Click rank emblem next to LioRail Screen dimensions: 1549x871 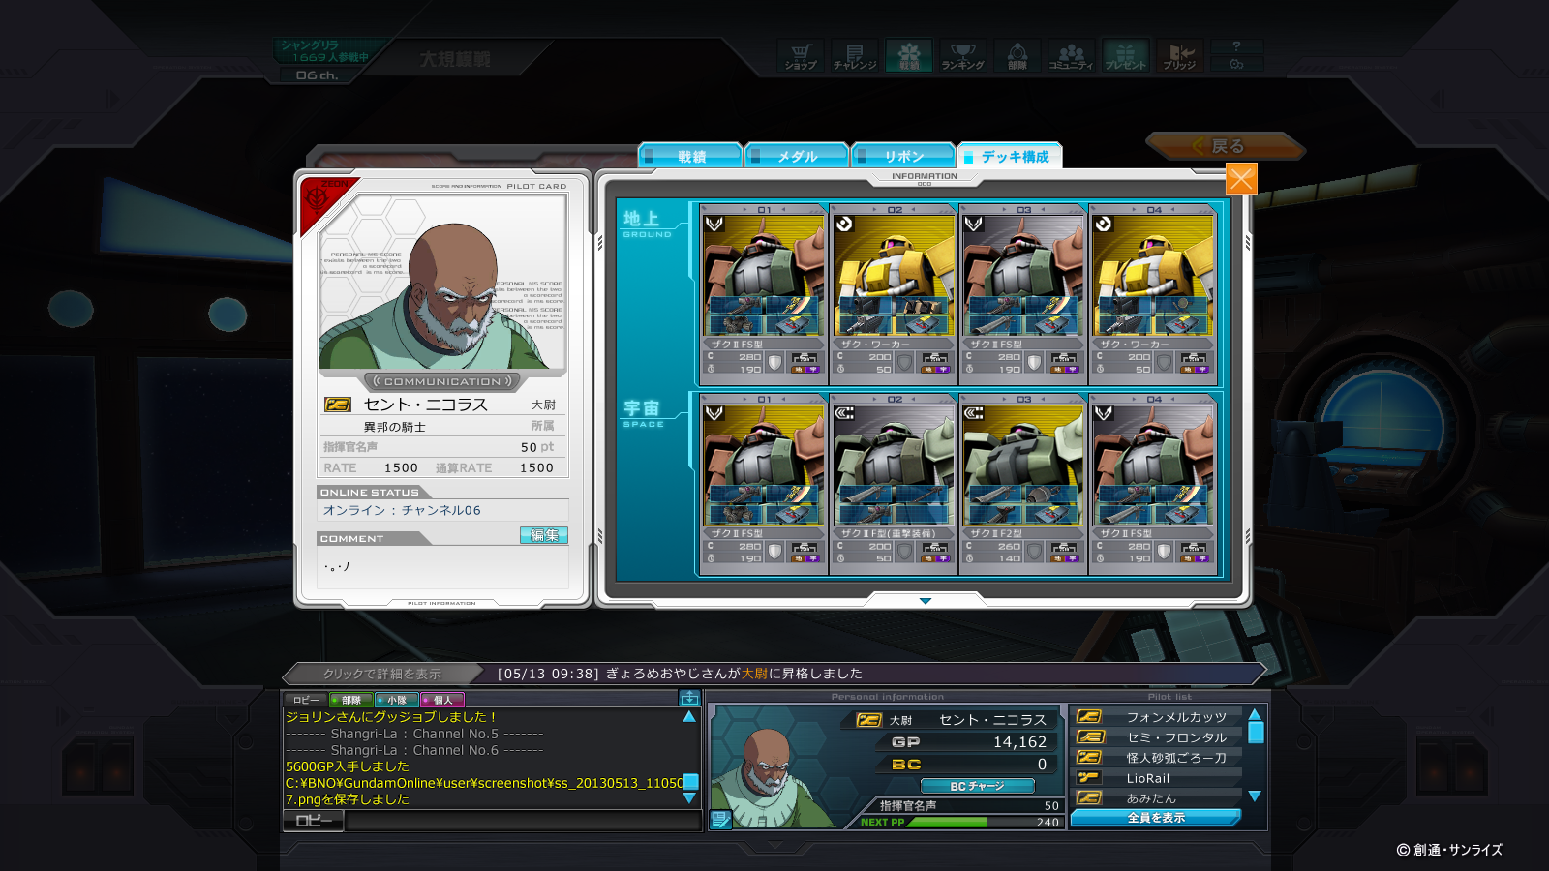(1089, 777)
